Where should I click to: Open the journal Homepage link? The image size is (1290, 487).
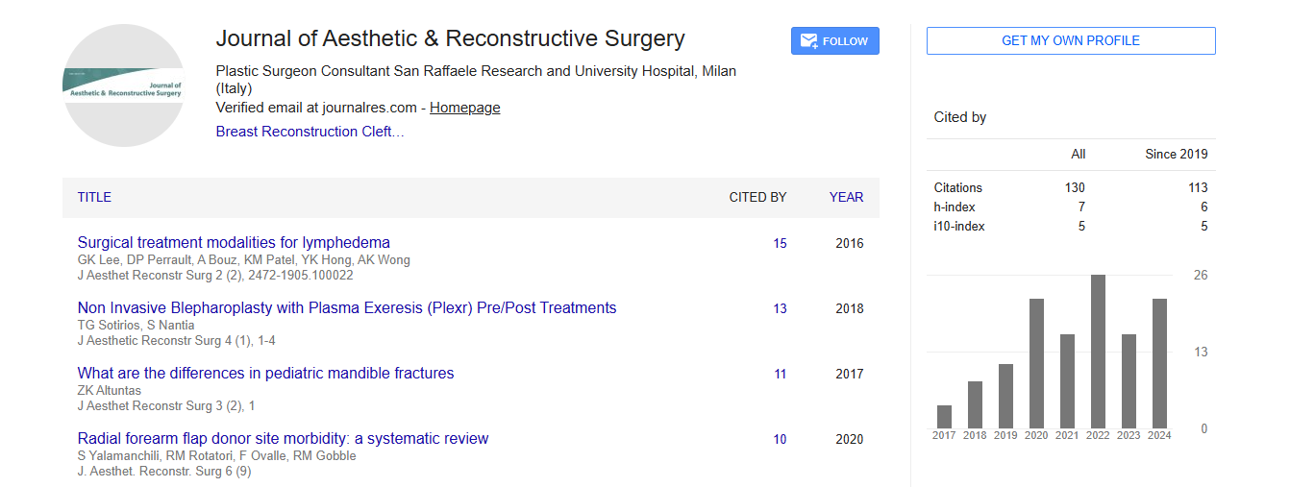(x=464, y=108)
